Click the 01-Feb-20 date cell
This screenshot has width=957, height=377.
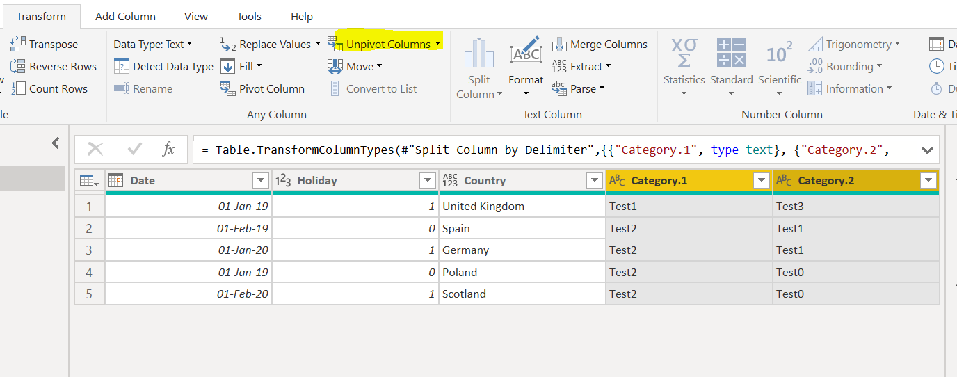click(188, 294)
